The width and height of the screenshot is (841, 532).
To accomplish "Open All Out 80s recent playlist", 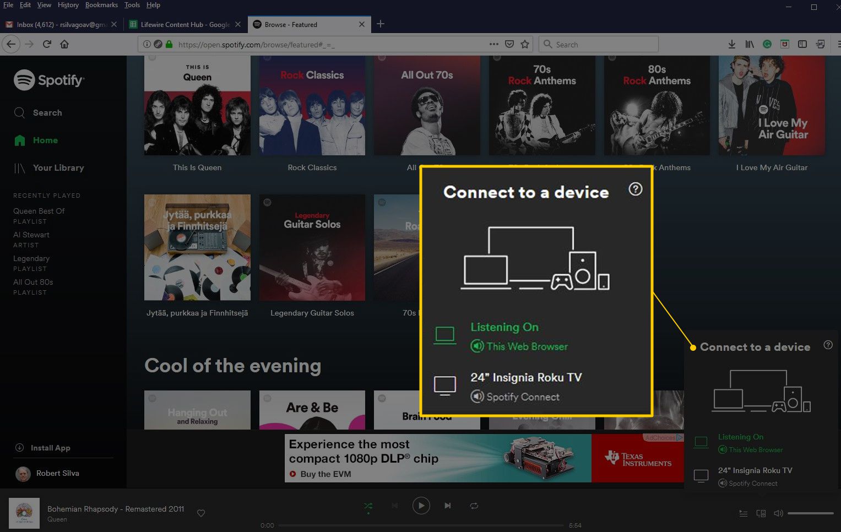I will coord(33,282).
